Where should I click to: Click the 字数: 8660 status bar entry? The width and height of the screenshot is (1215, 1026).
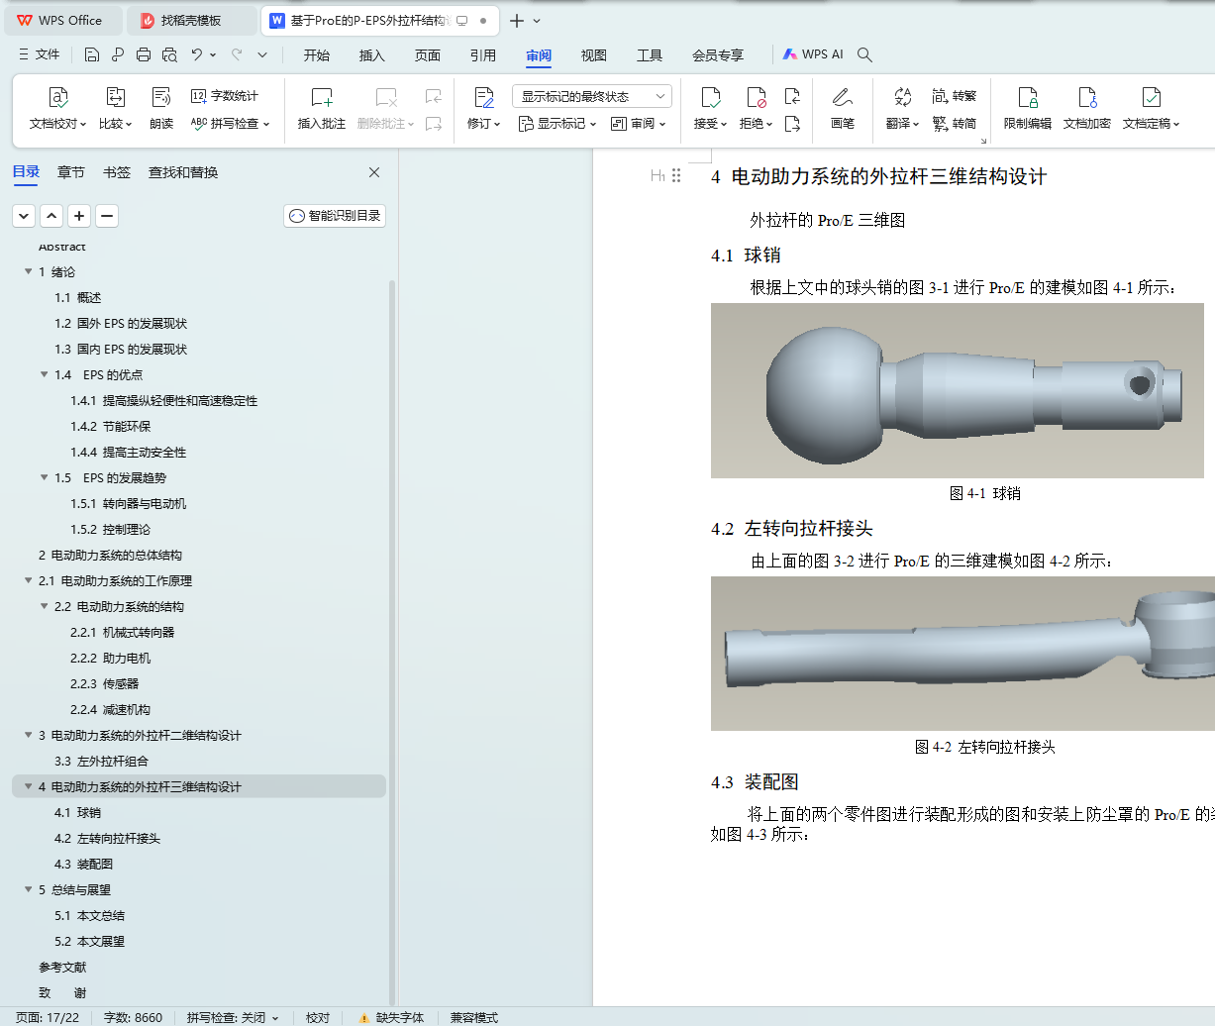coord(133,1017)
